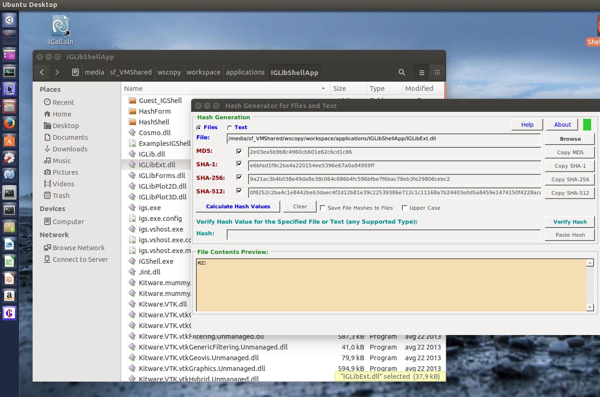
Task: Open Trash from the Places sidebar
Action: point(61,195)
